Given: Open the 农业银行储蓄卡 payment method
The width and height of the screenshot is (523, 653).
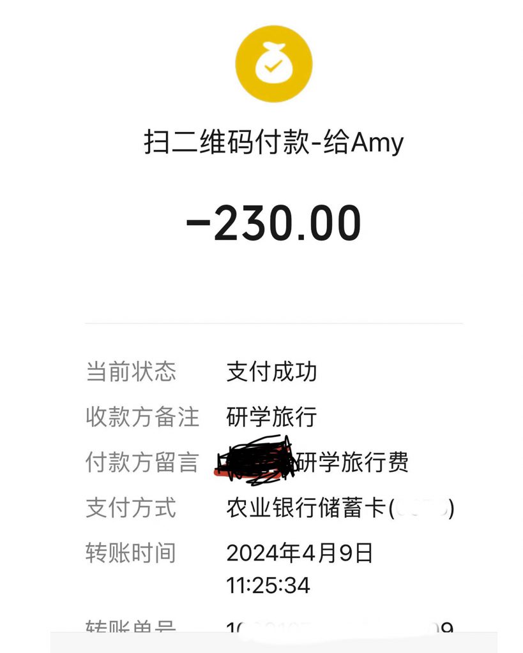Looking at the screenshot, I should 306,508.
